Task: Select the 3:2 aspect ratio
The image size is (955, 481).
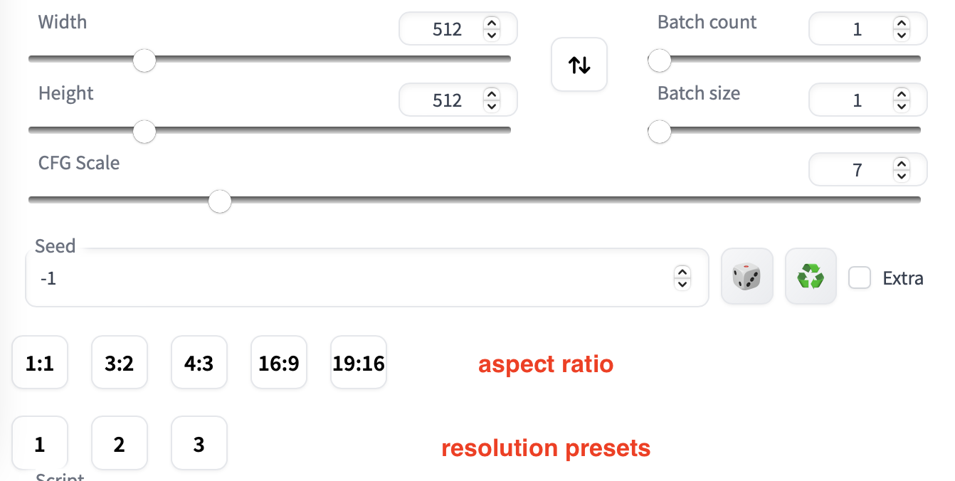Action: 119,362
